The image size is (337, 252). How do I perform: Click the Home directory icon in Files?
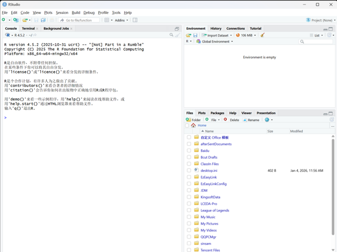coord(193,126)
